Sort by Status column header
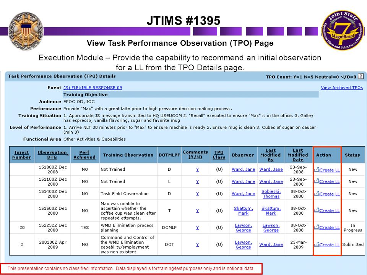Viewport: 367px width, 275px height. tap(352, 155)
